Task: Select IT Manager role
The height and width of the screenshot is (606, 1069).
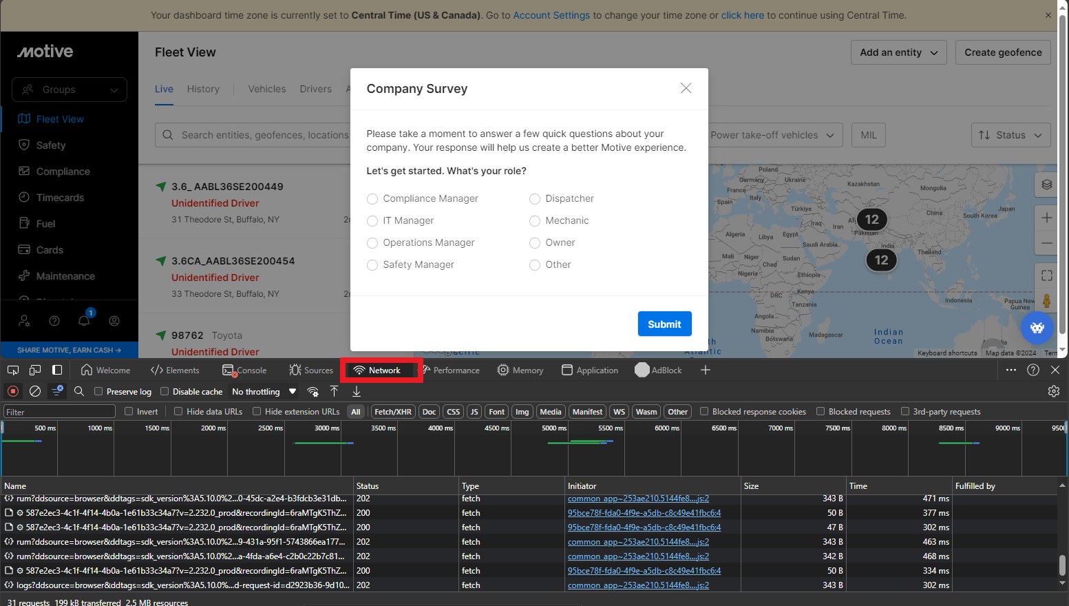Action: pyautogui.click(x=372, y=220)
